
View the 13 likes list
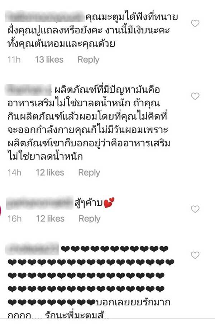click(x=49, y=60)
